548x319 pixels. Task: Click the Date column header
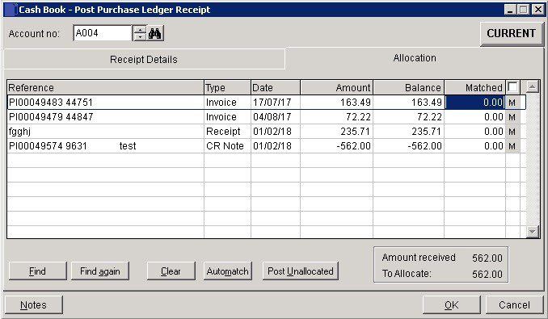(276, 87)
